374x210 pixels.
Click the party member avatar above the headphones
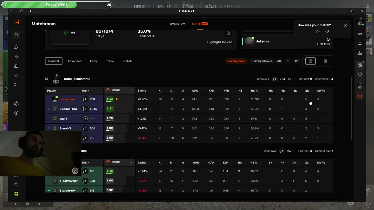360,86
